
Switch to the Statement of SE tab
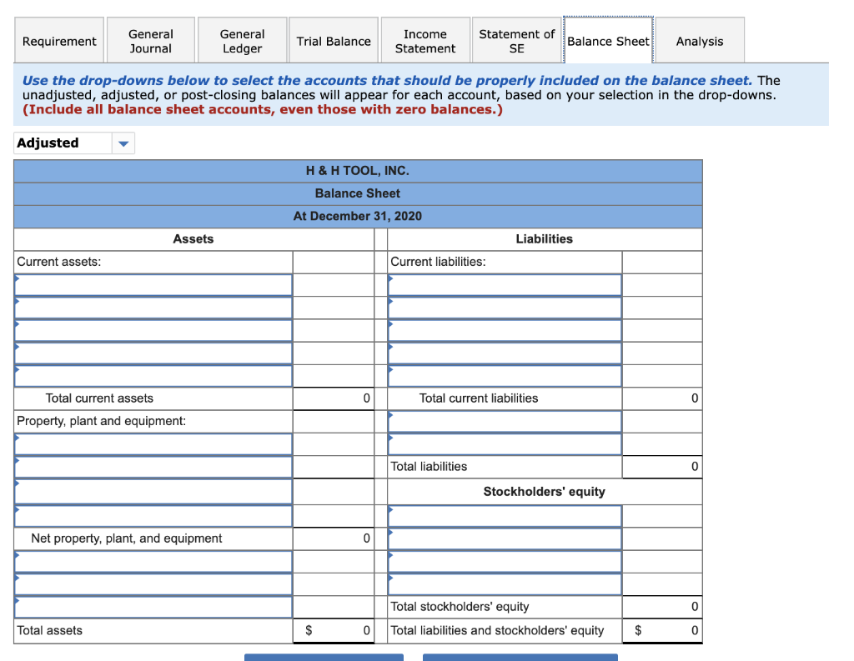click(x=516, y=40)
